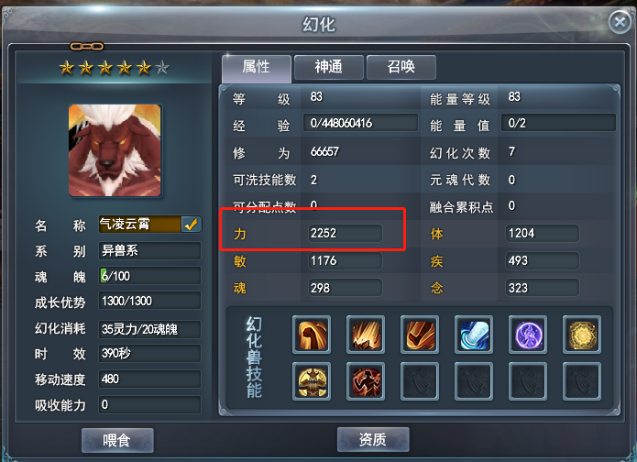The height and width of the screenshot is (462, 637).
Task: Click the chain link icon above stars
Action: 86,47
